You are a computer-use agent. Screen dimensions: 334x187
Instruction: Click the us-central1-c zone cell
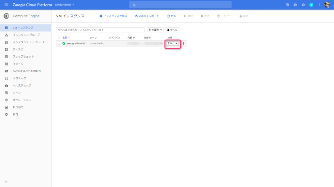coord(97,43)
